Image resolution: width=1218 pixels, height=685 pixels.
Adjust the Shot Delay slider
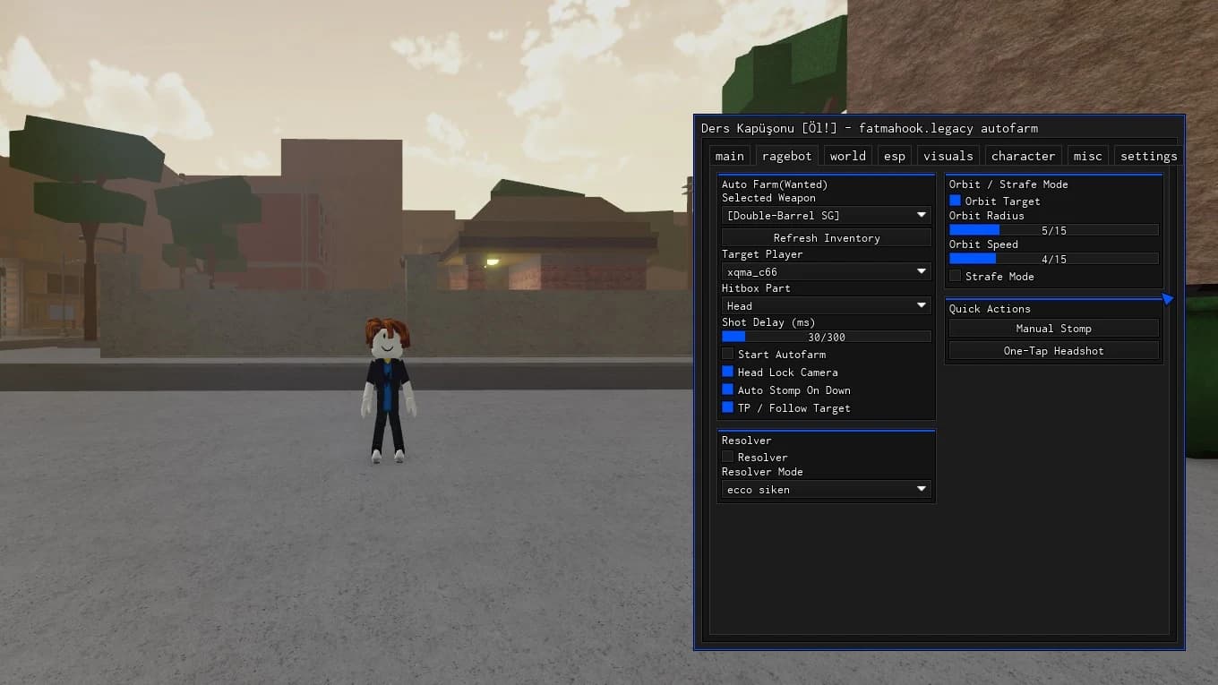coord(826,337)
